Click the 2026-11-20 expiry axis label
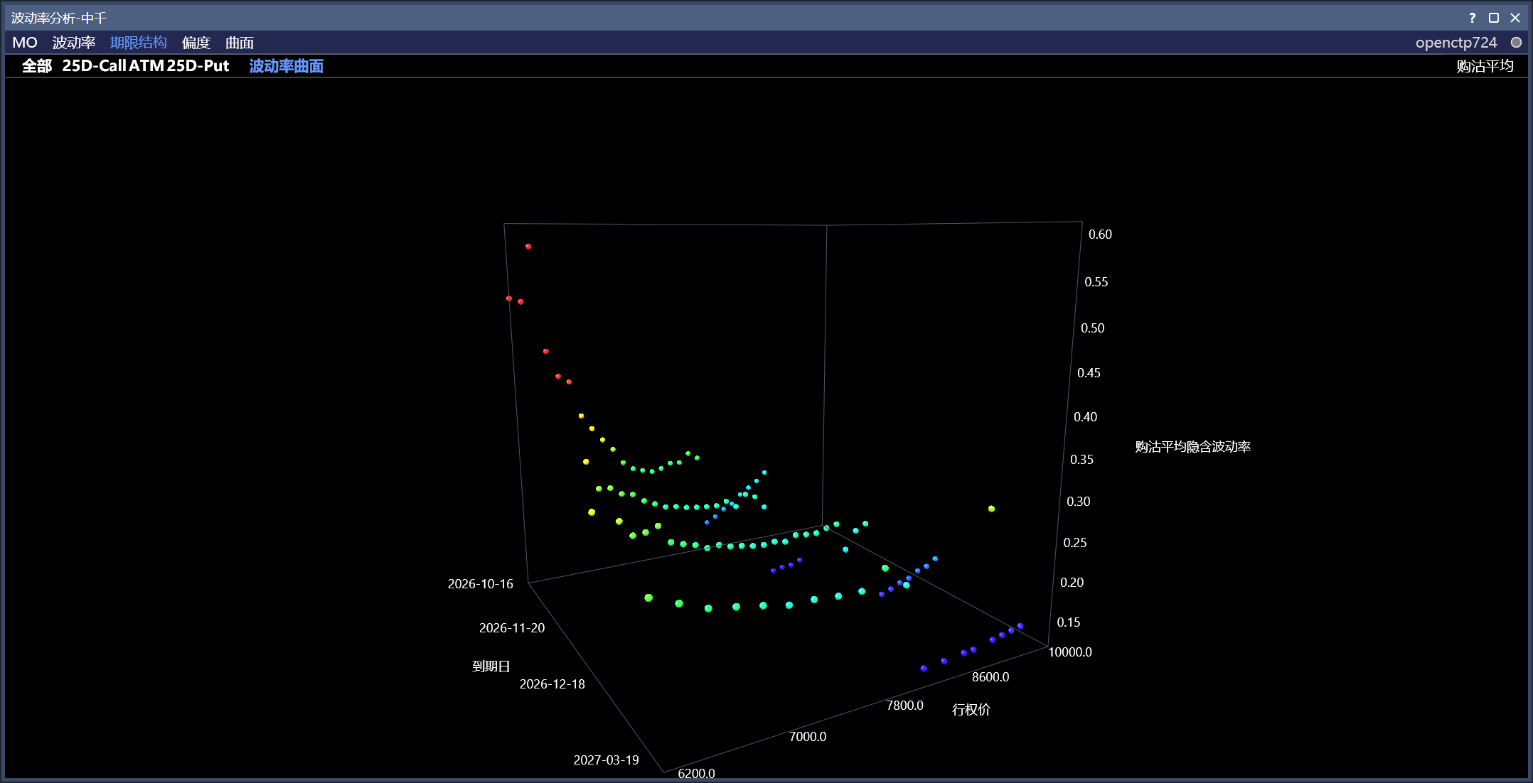The image size is (1533, 783). [512, 628]
